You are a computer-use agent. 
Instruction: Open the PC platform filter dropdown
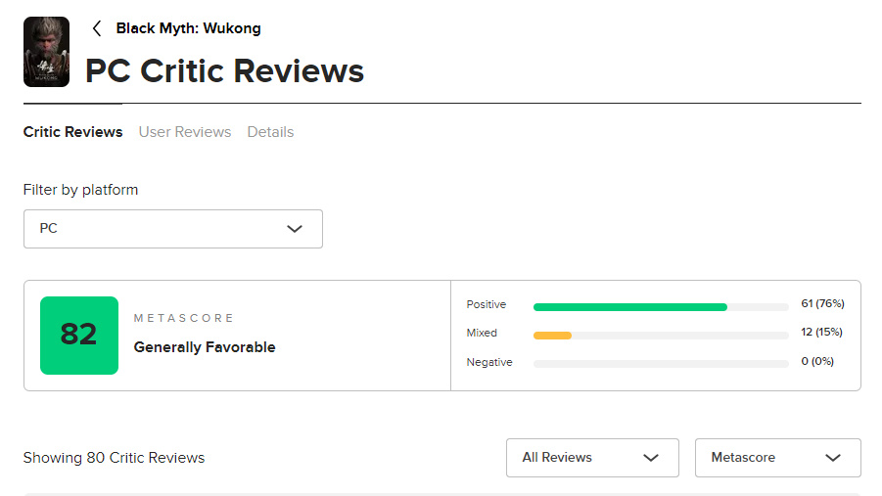pyautogui.click(x=173, y=229)
